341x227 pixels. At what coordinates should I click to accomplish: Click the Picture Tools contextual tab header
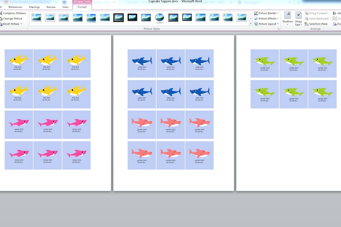(x=82, y=2)
